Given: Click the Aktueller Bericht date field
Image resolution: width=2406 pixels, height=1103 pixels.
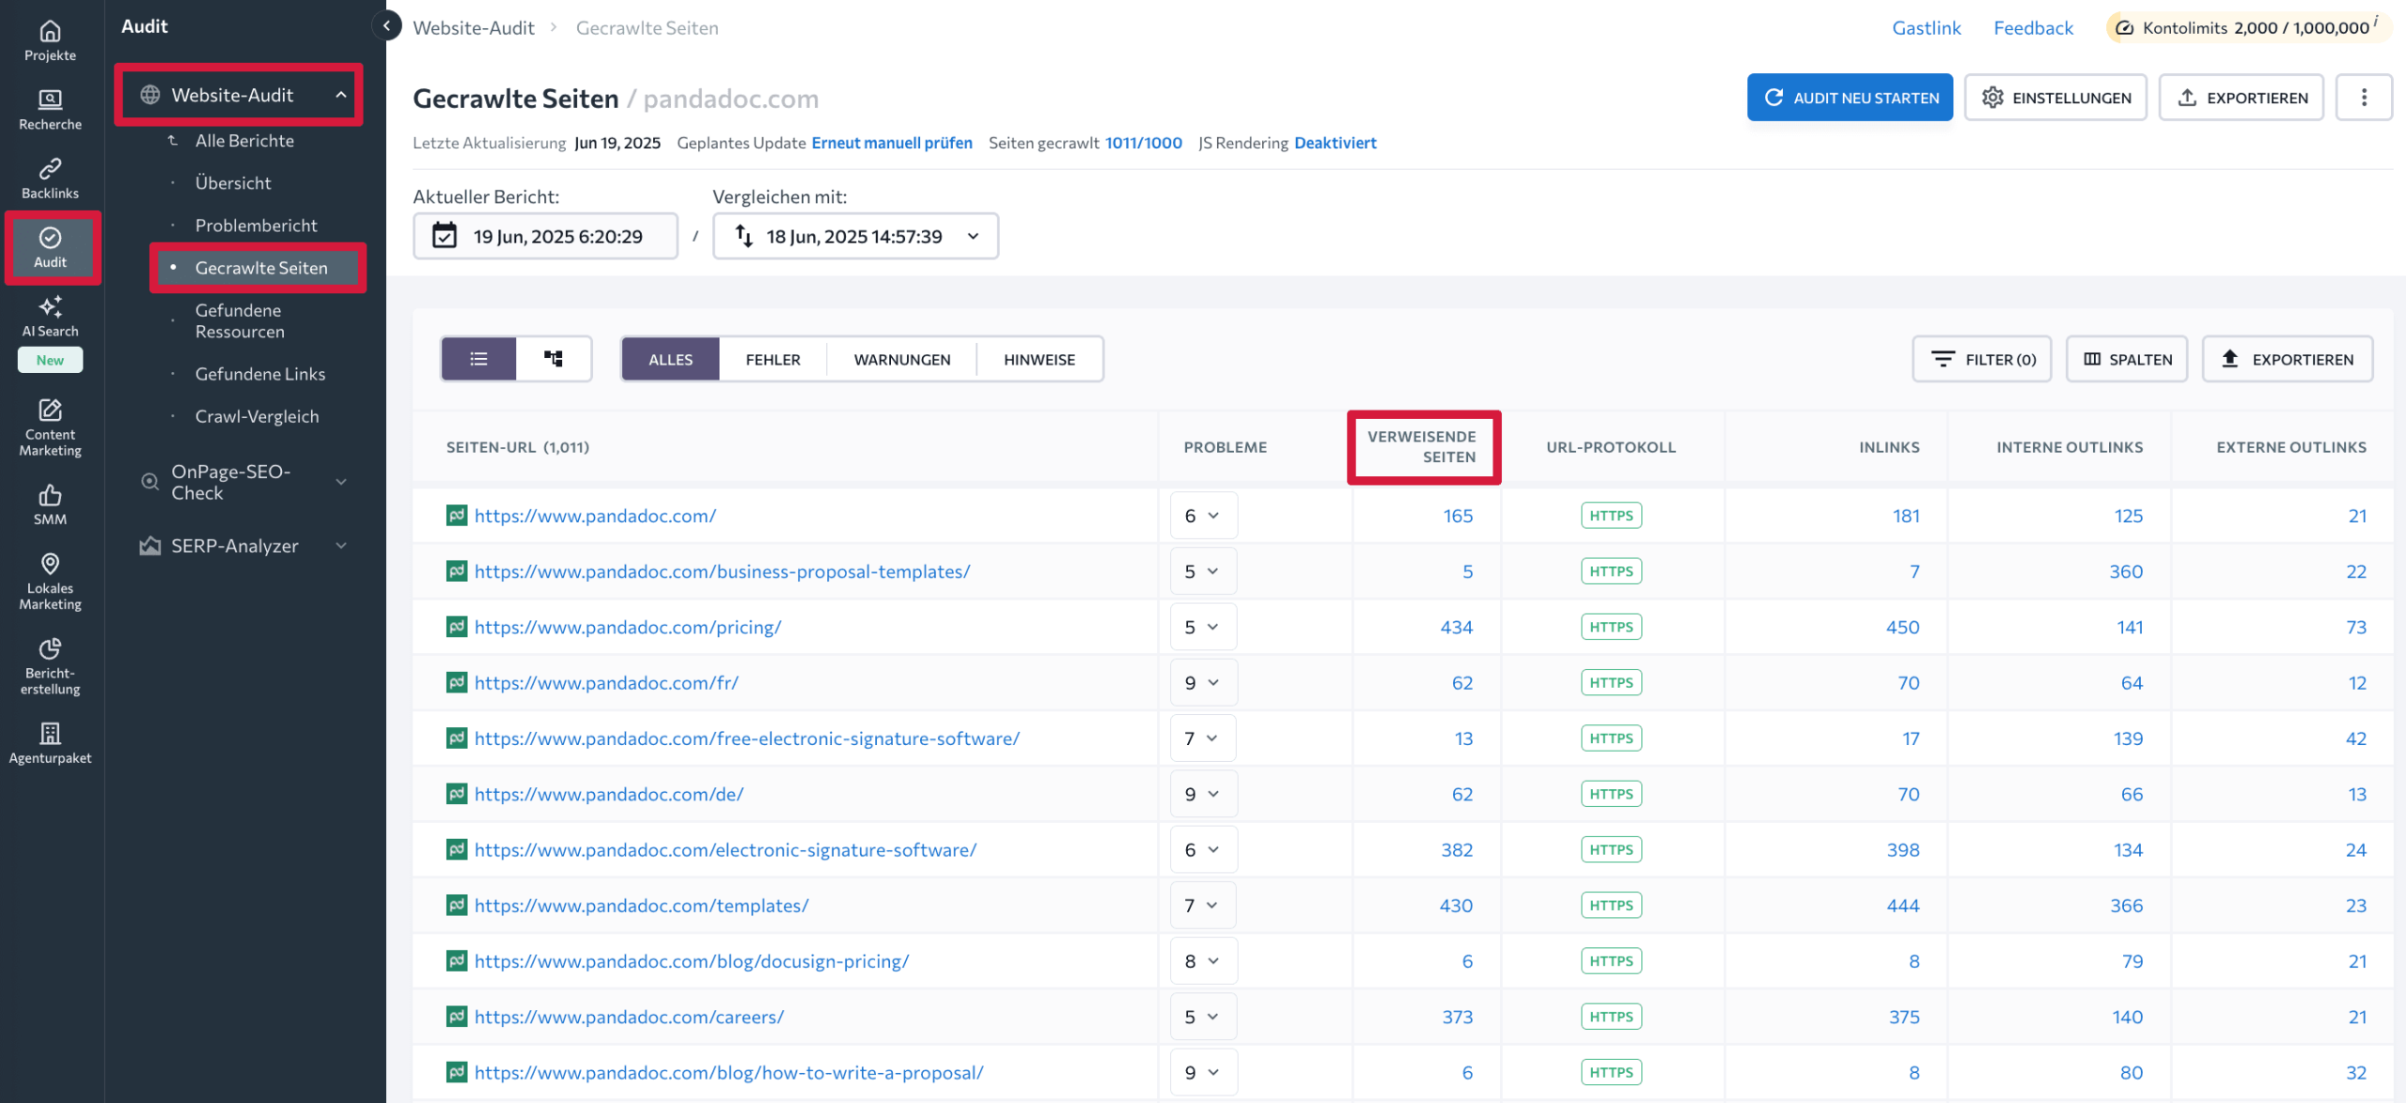Looking at the screenshot, I should coord(545,236).
